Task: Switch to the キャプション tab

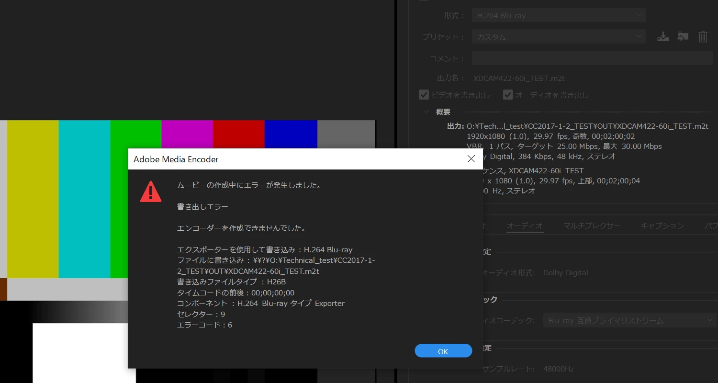Action: click(662, 225)
